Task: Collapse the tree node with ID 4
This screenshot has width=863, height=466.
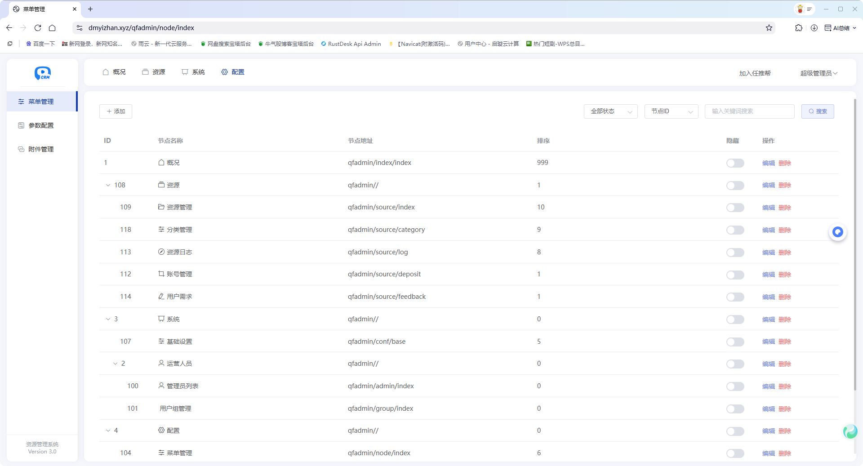Action: tap(108, 430)
